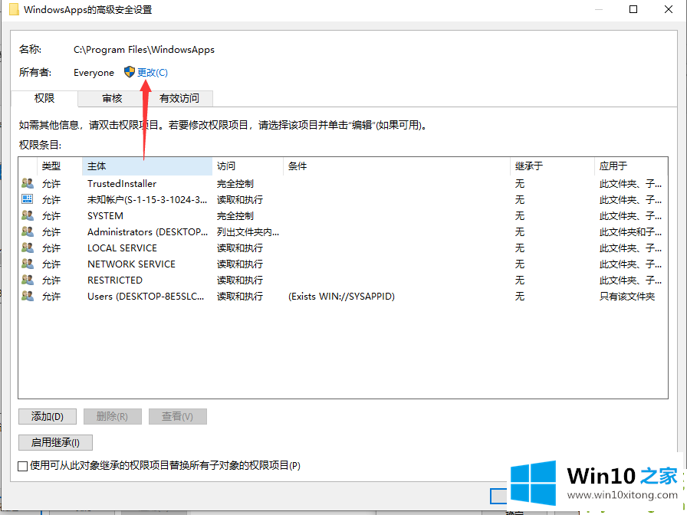Select the Users row user icon
Screen dimensions: 687x515
(28, 296)
